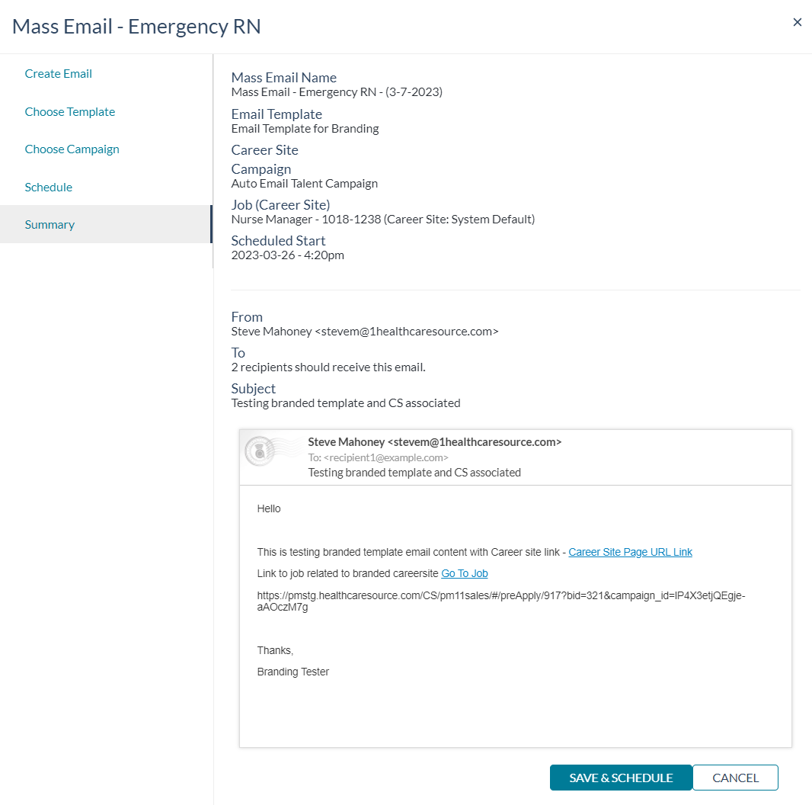812x805 pixels.
Task: Follow the Go To Job link
Action: (465, 573)
